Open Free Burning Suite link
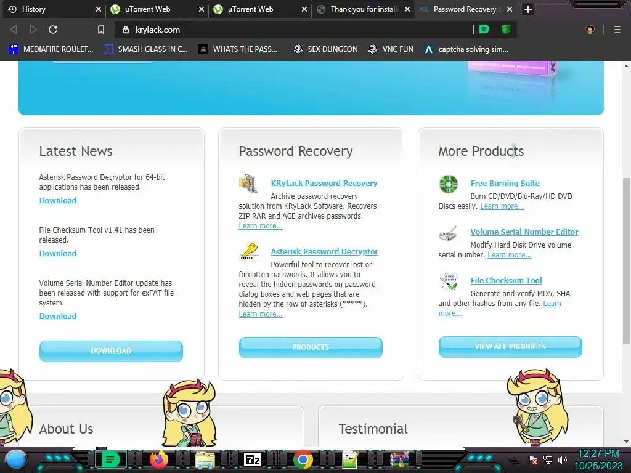The image size is (631, 473). pos(505,184)
